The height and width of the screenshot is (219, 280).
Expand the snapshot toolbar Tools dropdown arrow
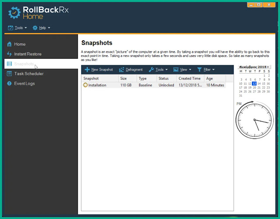[x=166, y=70]
